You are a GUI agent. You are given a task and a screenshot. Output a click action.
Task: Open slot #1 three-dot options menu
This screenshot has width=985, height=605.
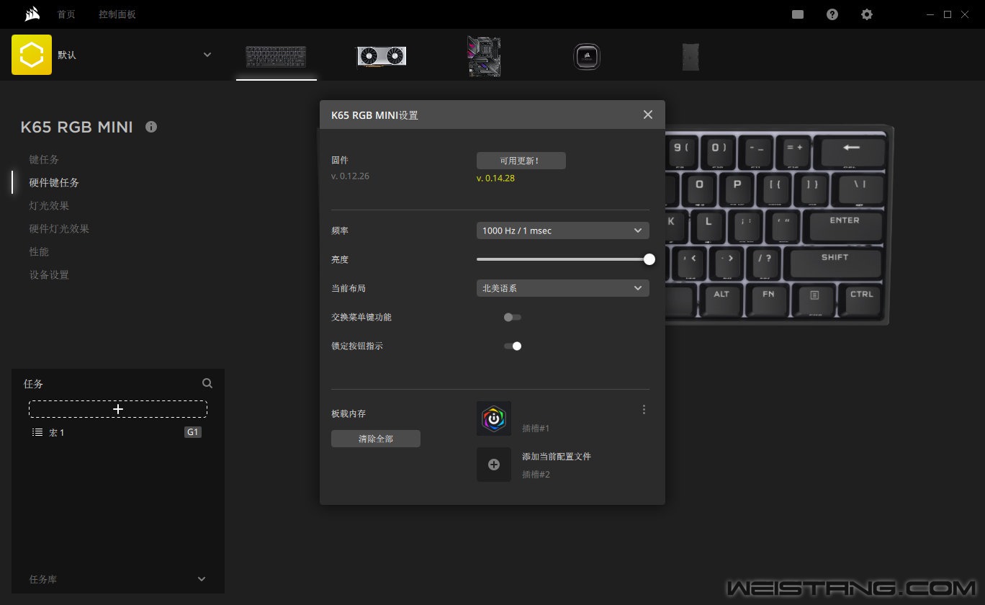point(644,410)
